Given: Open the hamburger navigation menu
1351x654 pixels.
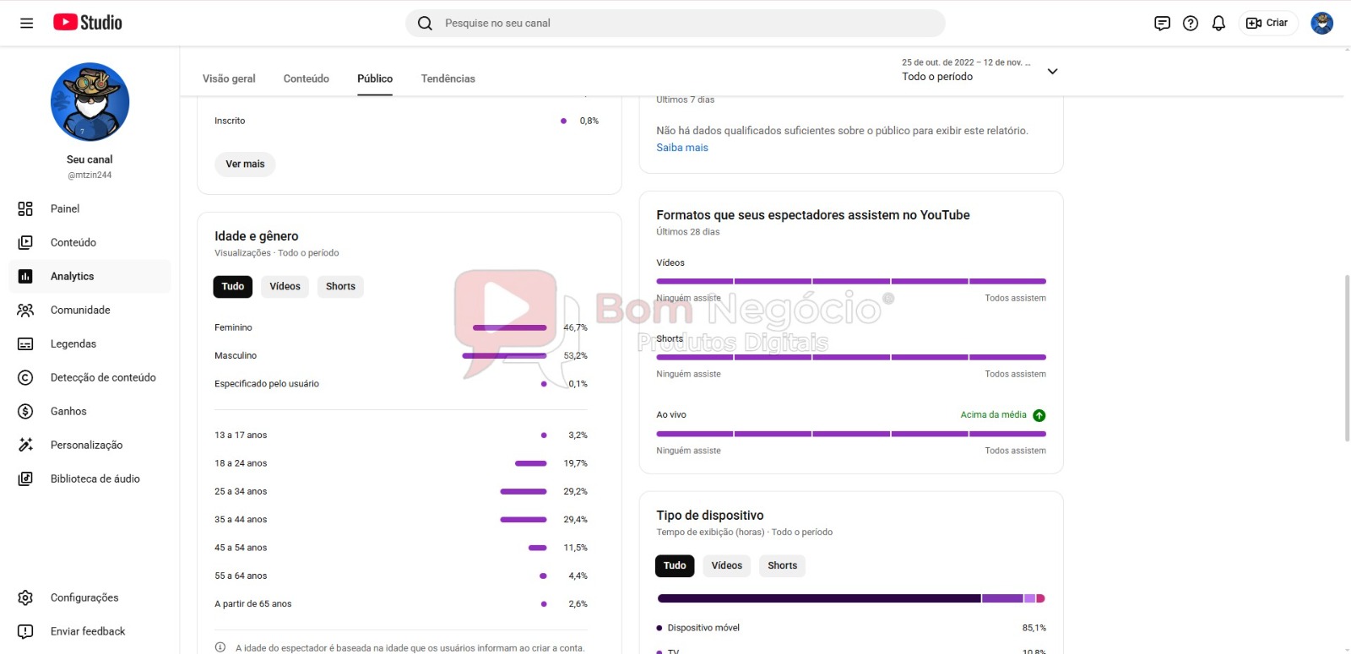Looking at the screenshot, I should (26, 23).
